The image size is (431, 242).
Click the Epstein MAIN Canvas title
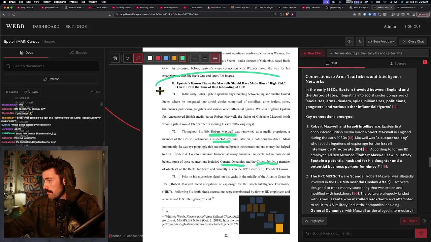22,41
